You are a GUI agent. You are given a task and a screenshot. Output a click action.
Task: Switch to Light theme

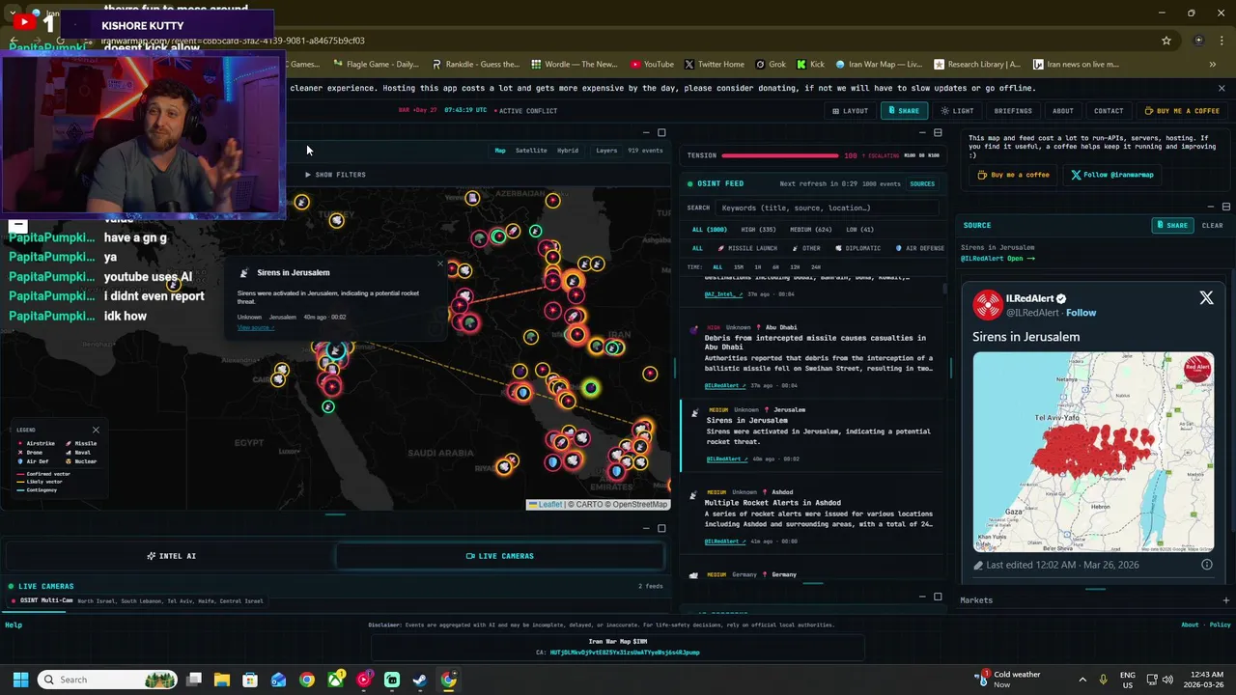[958, 111]
